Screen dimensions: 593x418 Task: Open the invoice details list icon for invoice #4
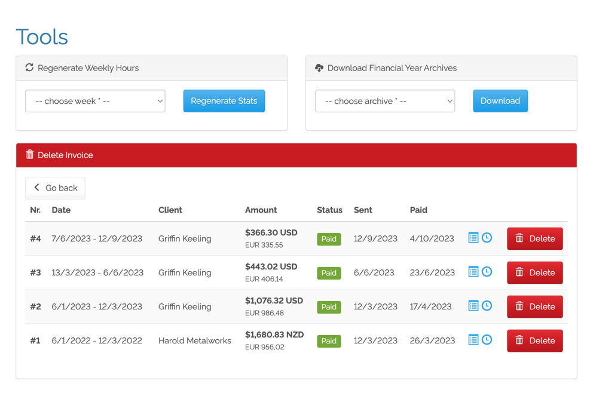pos(472,237)
